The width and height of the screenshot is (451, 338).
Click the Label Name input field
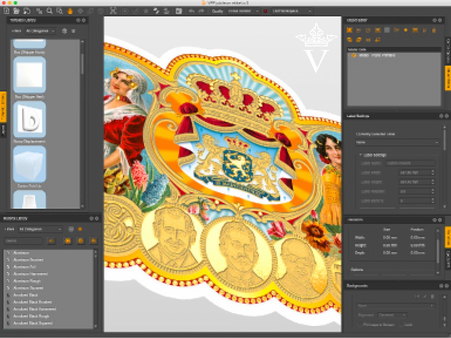(410, 163)
